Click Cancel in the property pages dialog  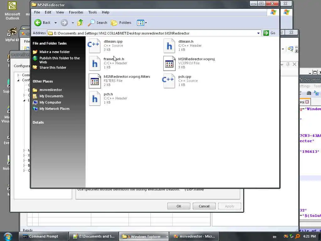[x=204, y=206]
